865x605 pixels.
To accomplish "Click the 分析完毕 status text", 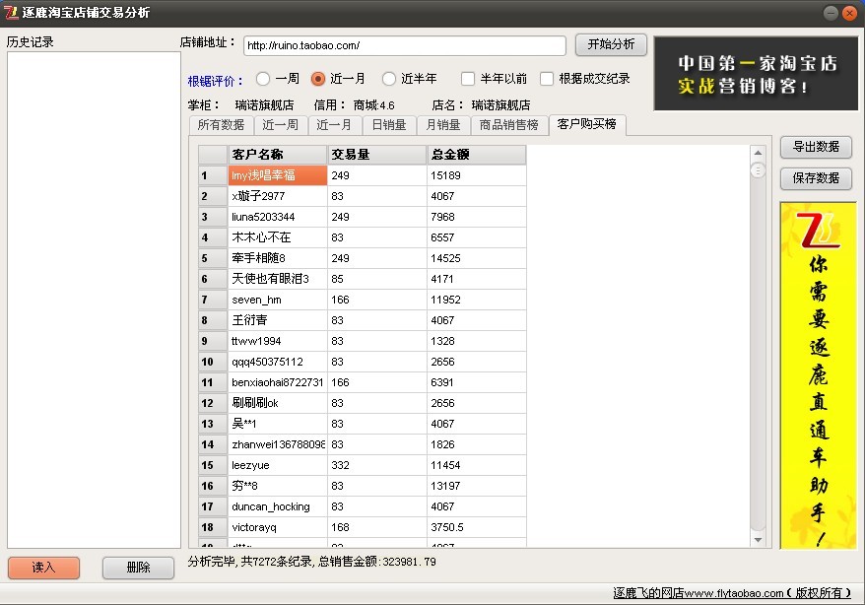I will 311,562.
